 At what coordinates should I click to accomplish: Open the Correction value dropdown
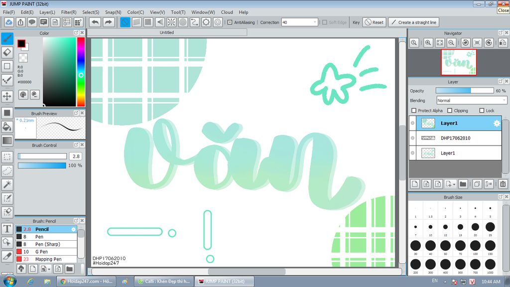click(315, 22)
